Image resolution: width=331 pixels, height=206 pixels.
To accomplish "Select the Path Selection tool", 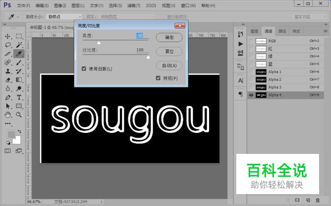I will click(x=8, y=106).
